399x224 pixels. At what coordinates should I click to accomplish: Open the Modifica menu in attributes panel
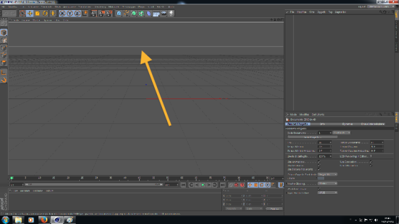click(304, 114)
